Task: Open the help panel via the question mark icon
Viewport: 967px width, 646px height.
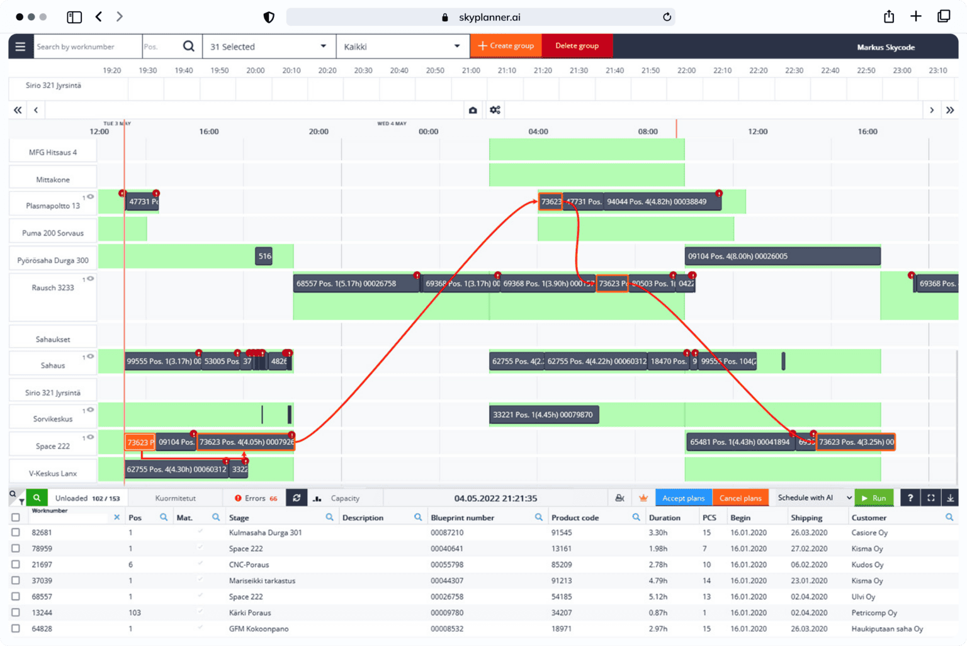Action: tap(910, 498)
